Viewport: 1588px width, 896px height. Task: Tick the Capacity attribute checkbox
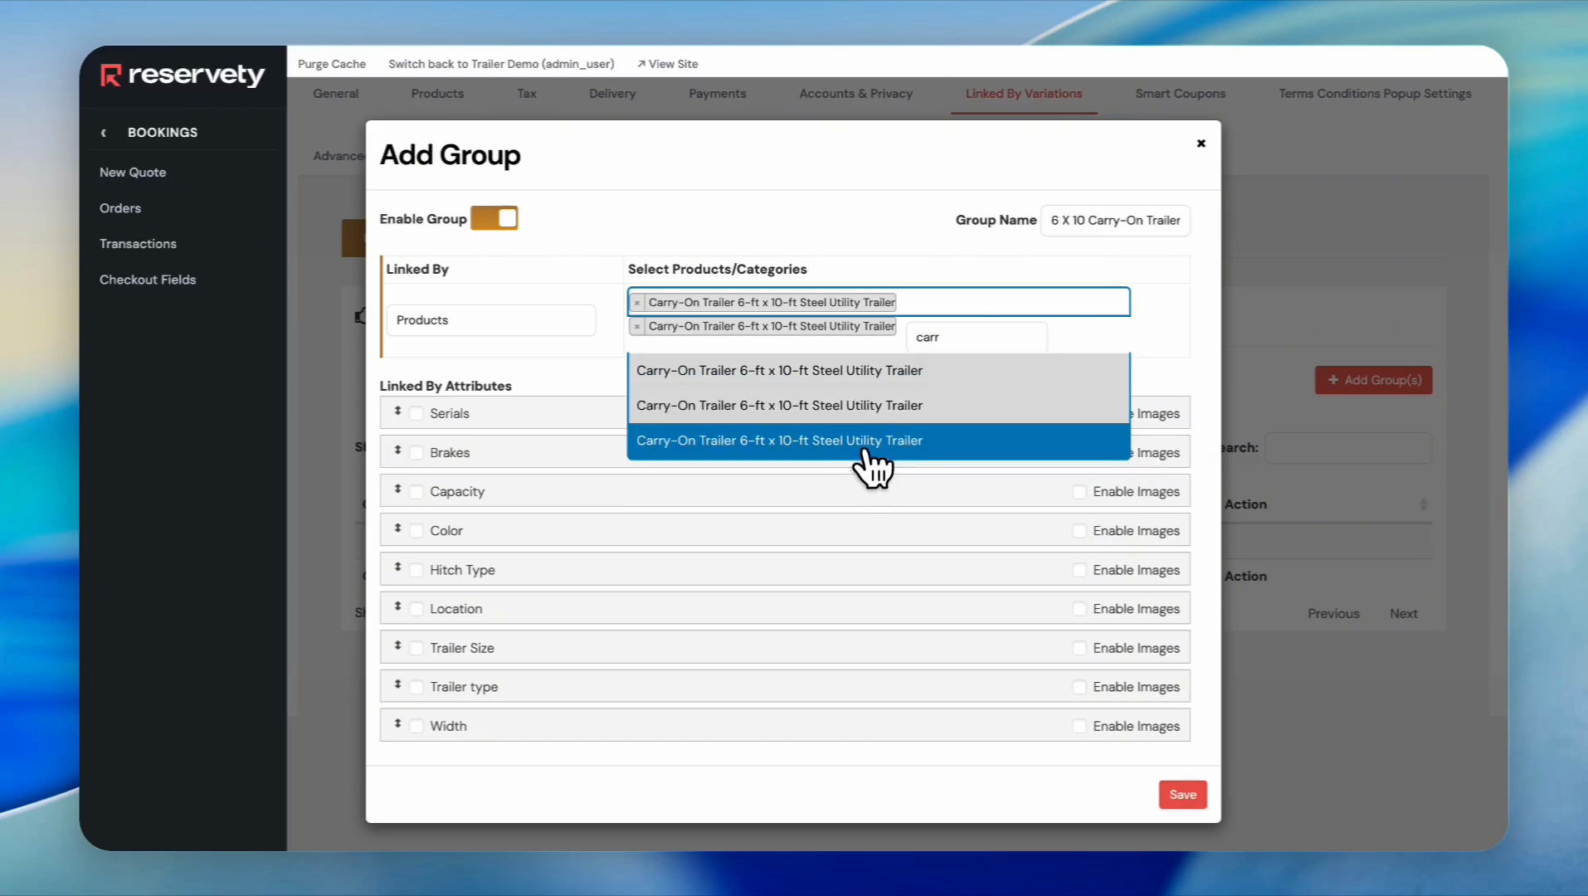pyautogui.click(x=416, y=492)
